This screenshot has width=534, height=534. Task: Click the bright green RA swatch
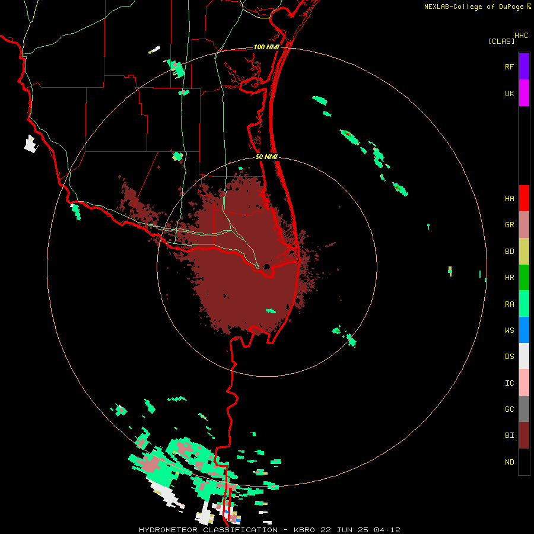524,304
